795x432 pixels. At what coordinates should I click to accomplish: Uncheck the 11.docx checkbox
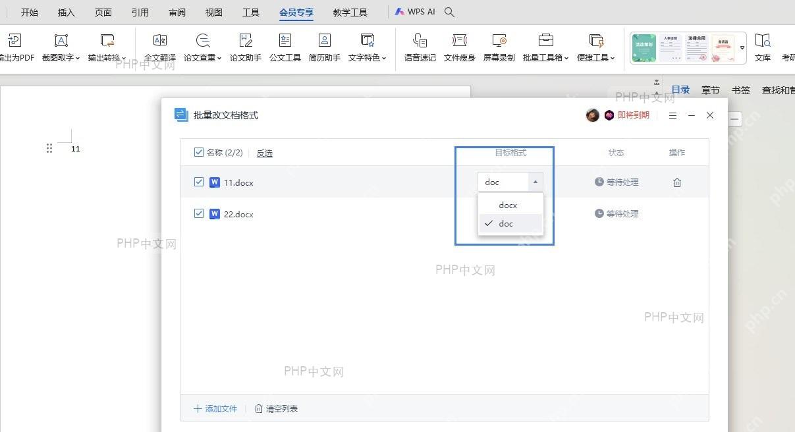click(x=199, y=182)
